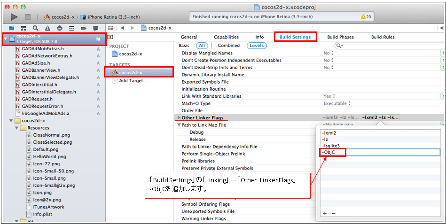
Task: Expand Other Linker Flags setting
Action: tap(179, 118)
